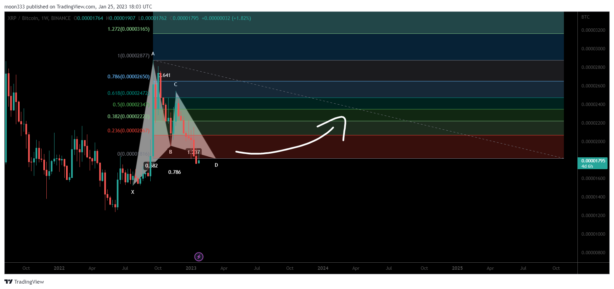Click the 0.618(0.00002472) Fibonacci level label

129,93
